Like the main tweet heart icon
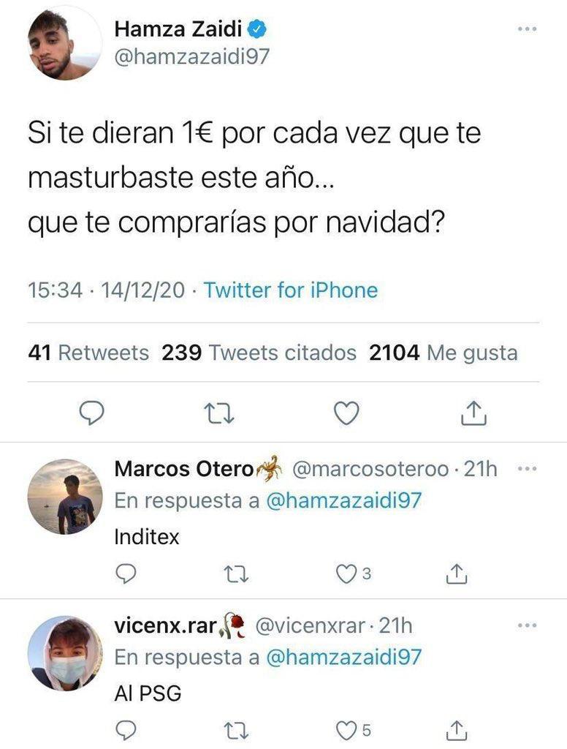 pyautogui.click(x=346, y=413)
